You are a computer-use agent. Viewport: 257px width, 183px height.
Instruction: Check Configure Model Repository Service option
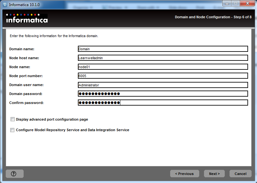click(12, 130)
